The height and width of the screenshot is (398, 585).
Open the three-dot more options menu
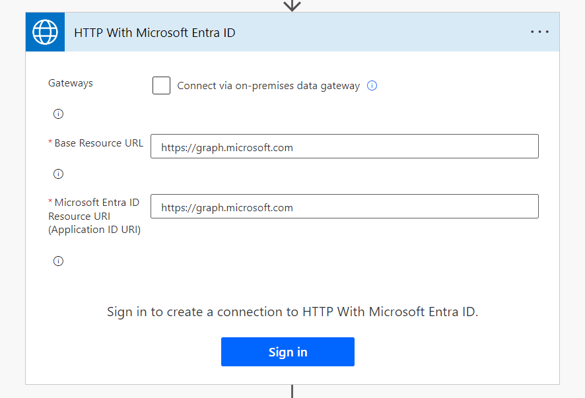(539, 32)
